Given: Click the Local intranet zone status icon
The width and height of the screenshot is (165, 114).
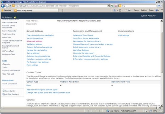Looking at the screenshot, I should pyautogui.click(x=107, y=111).
